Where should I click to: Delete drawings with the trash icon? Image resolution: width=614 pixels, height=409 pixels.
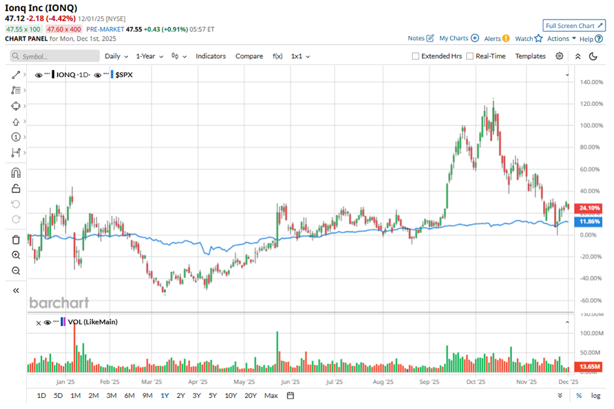[x=16, y=240]
